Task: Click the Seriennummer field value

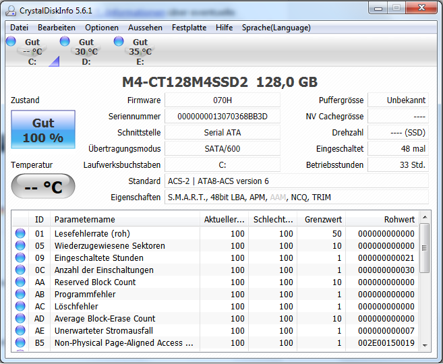Action: (223, 117)
